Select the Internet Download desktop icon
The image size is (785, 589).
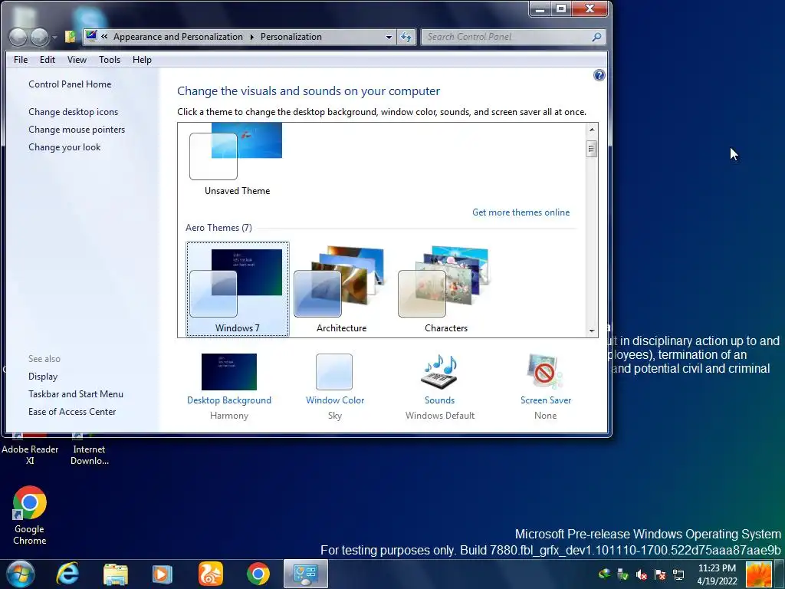click(89, 449)
